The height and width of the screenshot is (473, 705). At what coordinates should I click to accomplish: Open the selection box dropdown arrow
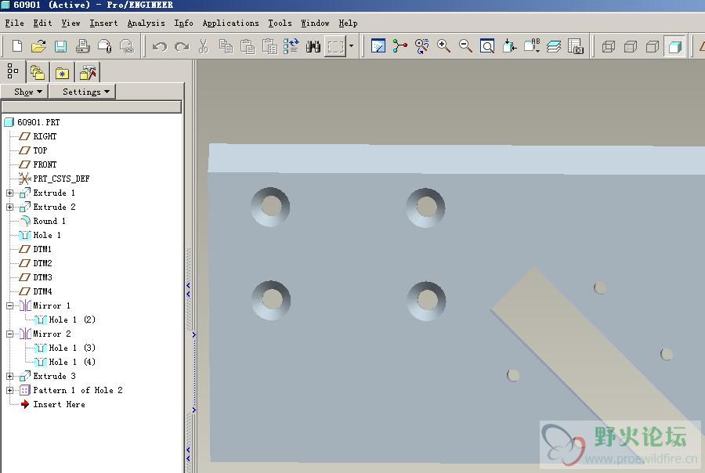[351, 46]
